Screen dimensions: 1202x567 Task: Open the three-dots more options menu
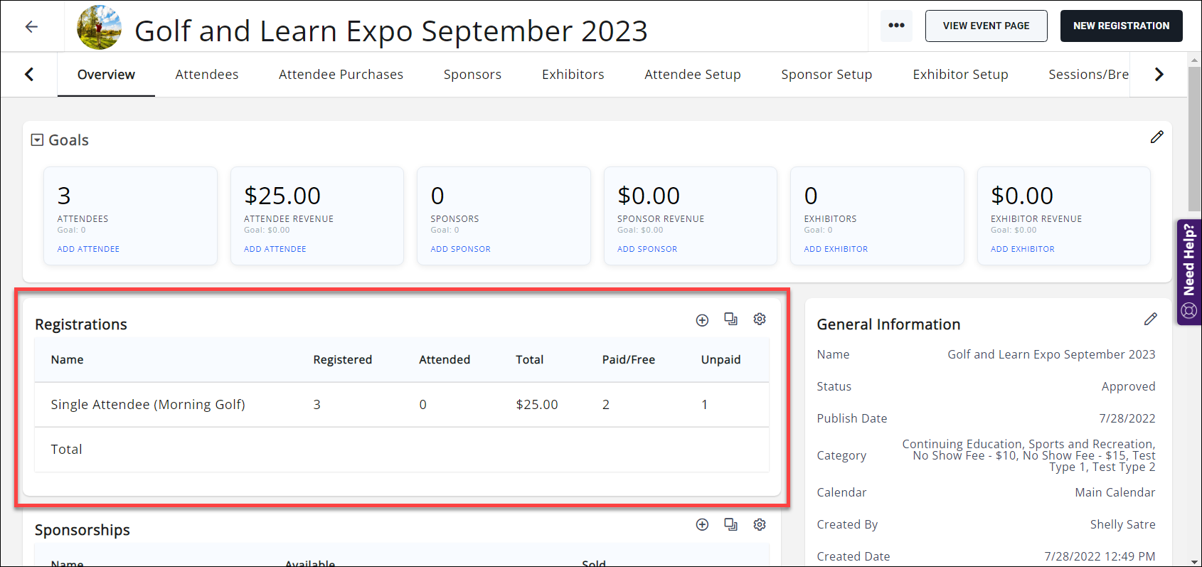tap(896, 26)
